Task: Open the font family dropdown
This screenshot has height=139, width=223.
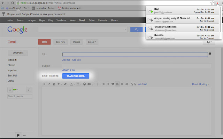Action: pos(60,84)
